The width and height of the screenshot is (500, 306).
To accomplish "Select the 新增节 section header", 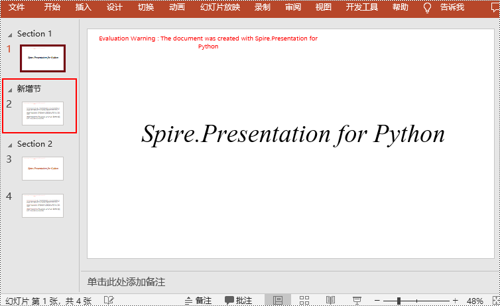I will tap(29, 89).
